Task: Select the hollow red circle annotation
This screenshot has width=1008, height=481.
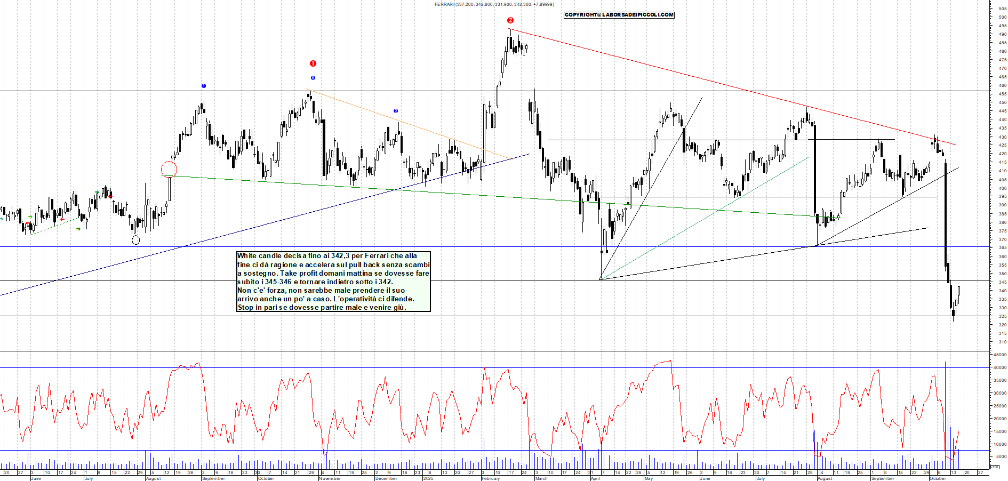Action: click(169, 170)
